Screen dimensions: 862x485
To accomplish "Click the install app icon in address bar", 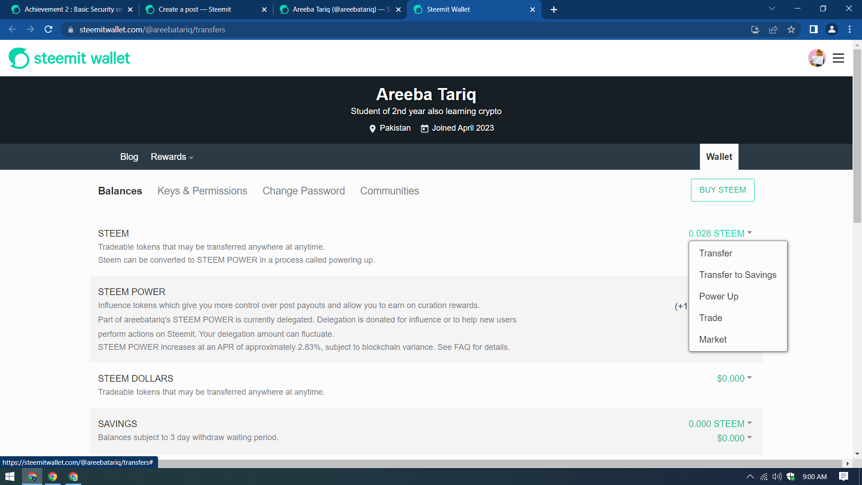I will [x=755, y=30].
